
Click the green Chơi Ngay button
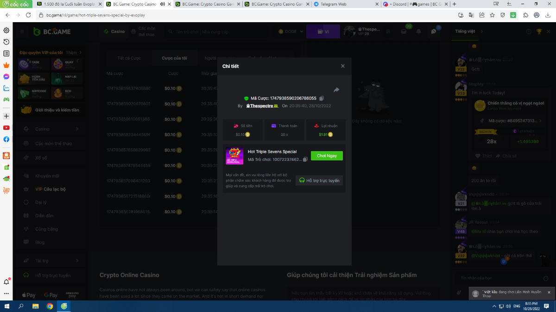pyautogui.click(x=327, y=156)
